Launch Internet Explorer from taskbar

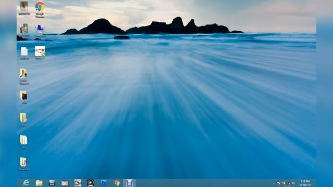click(26, 183)
